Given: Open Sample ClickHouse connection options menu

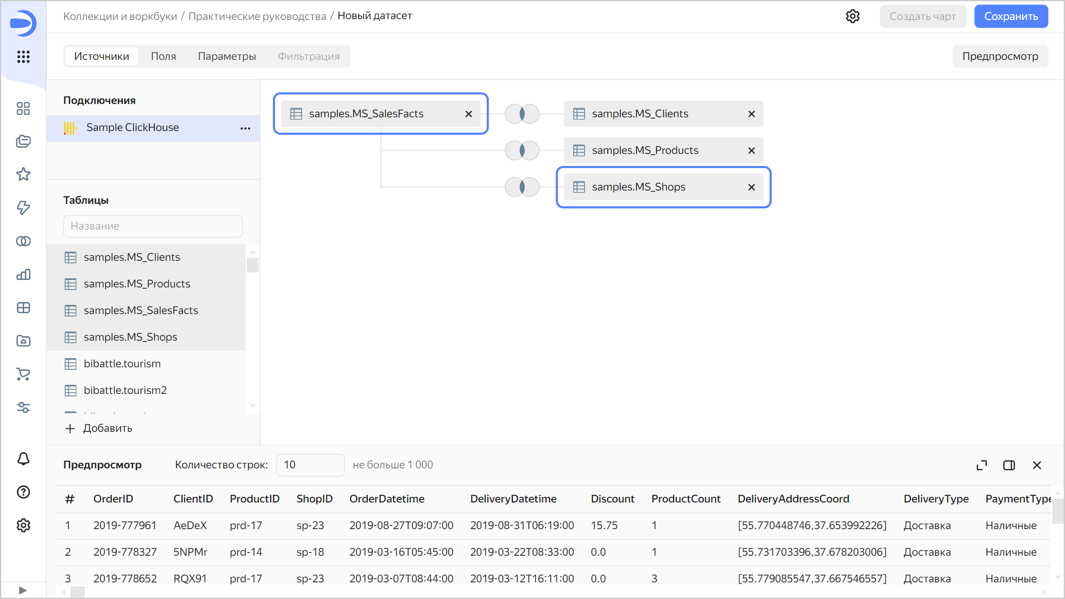Looking at the screenshot, I should click(x=245, y=128).
